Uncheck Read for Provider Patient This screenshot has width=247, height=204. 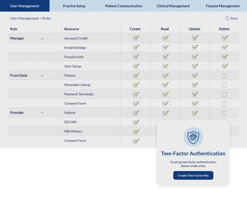[x=166, y=113]
